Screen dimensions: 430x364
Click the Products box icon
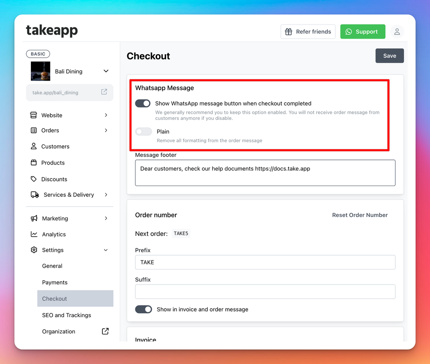click(34, 162)
